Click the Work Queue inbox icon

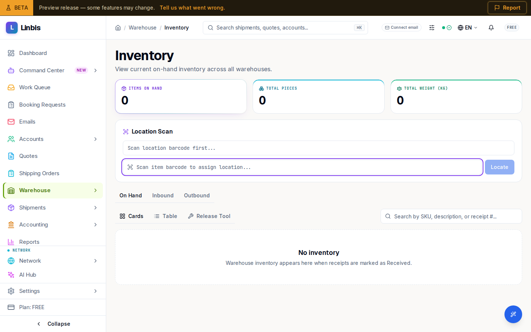click(x=11, y=87)
